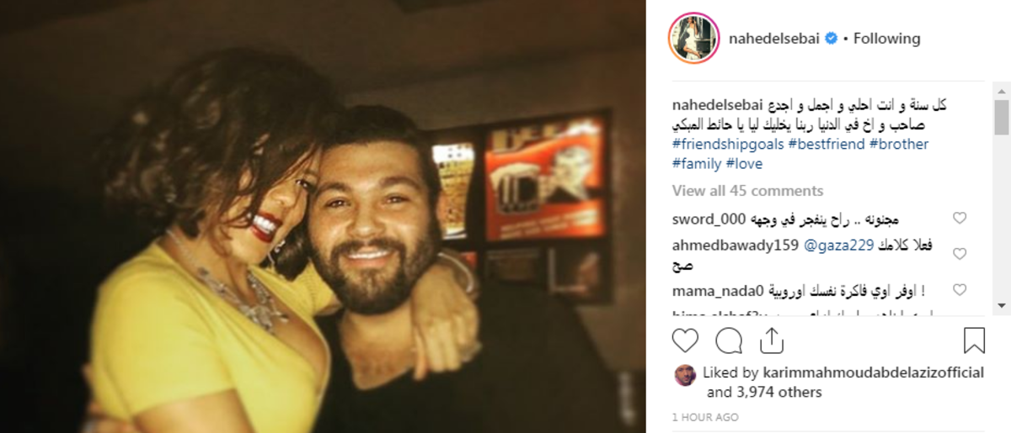The height and width of the screenshot is (433, 1011).
Task: Save the post with the bookmark icon
Action: pyautogui.click(x=974, y=341)
